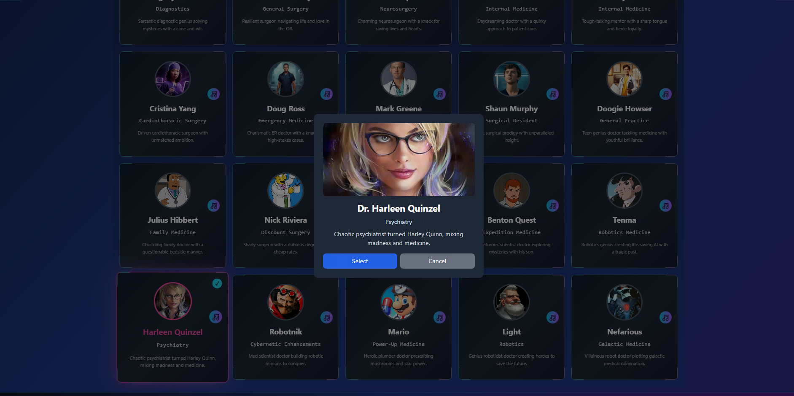The image size is (794, 396).
Task: Click Mario's avatar portrait
Action: click(x=398, y=302)
